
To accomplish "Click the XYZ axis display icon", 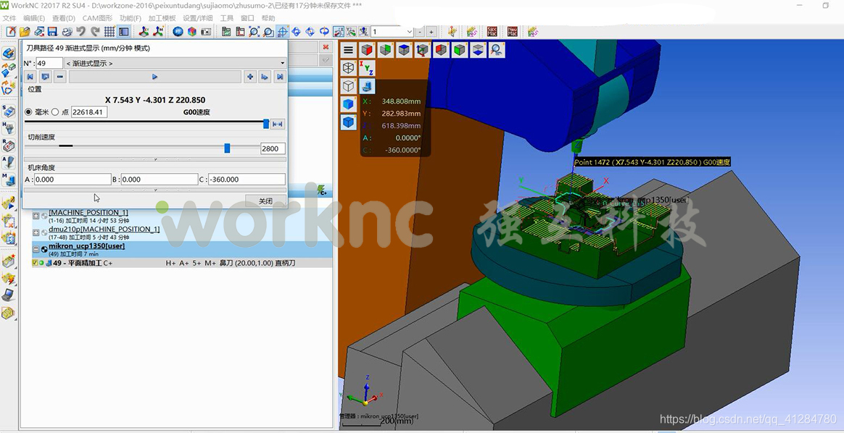I will click(x=367, y=68).
